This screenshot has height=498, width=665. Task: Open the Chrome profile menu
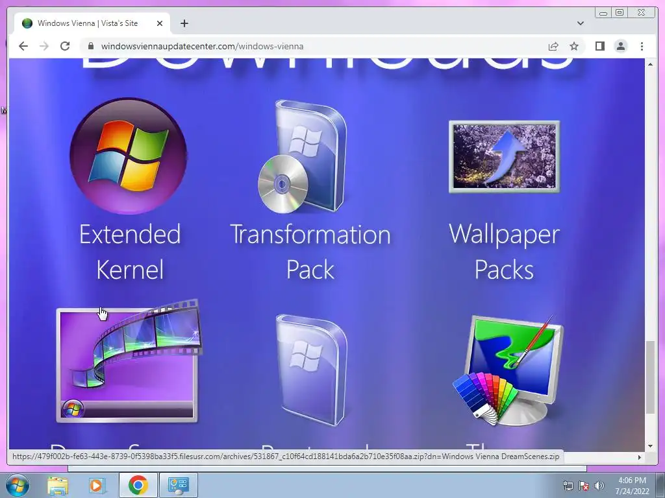620,46
